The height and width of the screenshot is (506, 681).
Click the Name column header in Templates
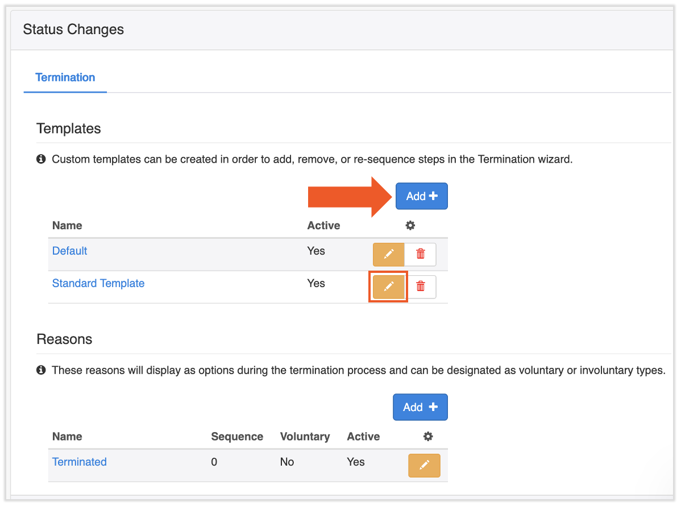coord(67,225)
